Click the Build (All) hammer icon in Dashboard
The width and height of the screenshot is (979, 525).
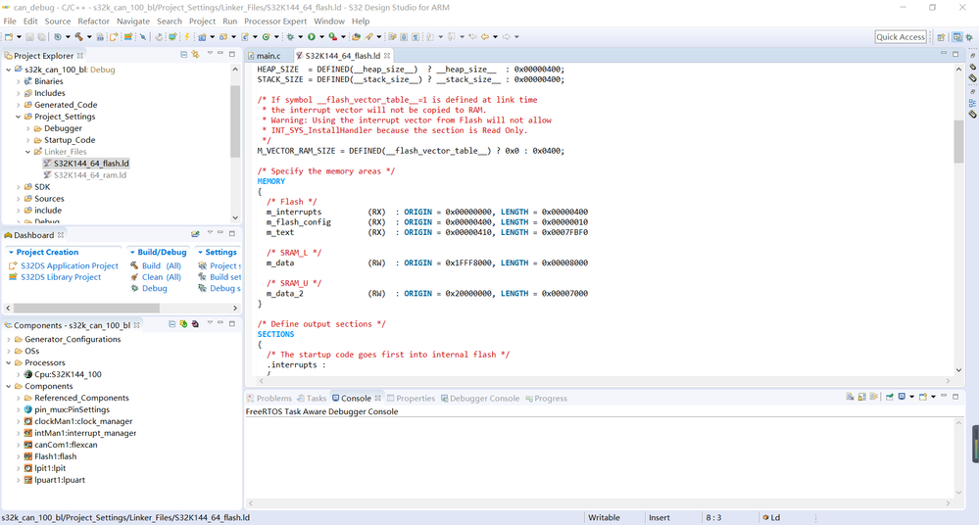coord(134,265)
